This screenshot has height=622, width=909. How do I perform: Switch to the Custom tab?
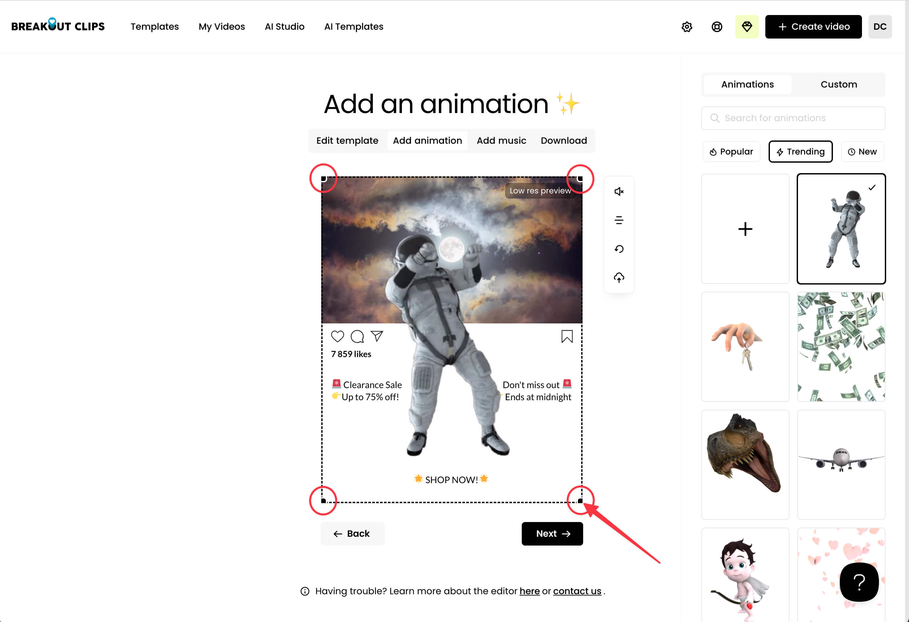coord(838,84)
